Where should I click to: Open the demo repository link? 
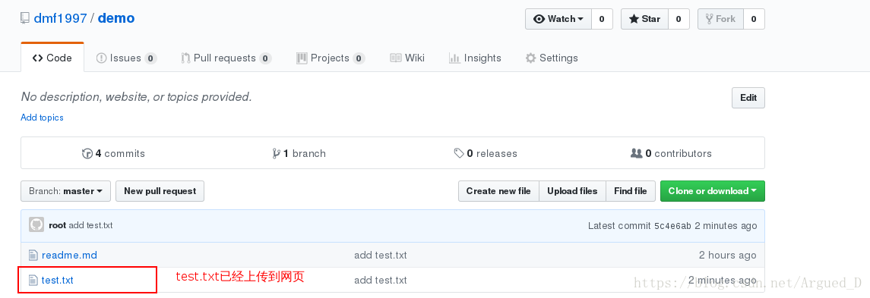(x=116, y=18)
